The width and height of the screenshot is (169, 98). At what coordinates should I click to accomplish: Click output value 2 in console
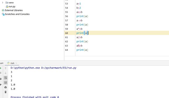coord(11,81)
